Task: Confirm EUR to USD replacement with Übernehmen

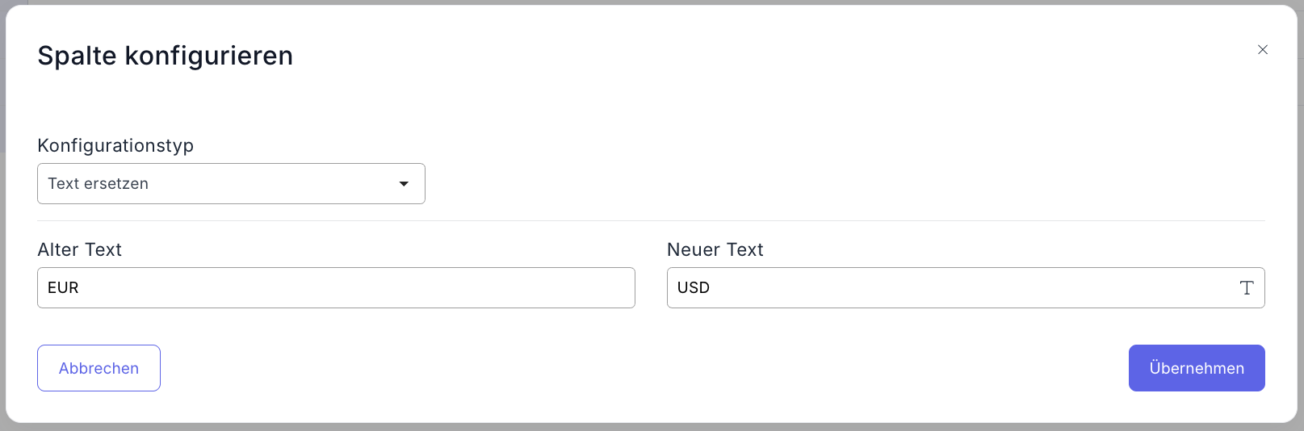Action: [1196, 368]
